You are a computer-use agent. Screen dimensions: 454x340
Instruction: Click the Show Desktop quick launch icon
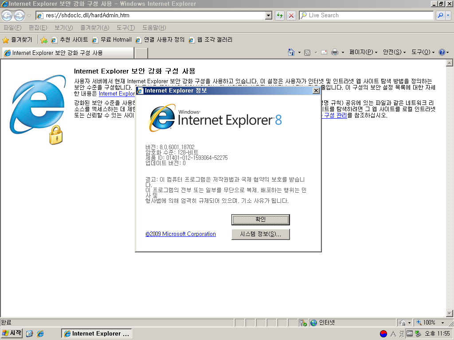point(30,334)
